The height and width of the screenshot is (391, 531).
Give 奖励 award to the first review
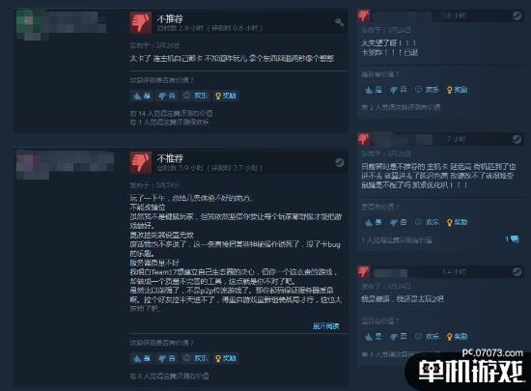(226, 96)
